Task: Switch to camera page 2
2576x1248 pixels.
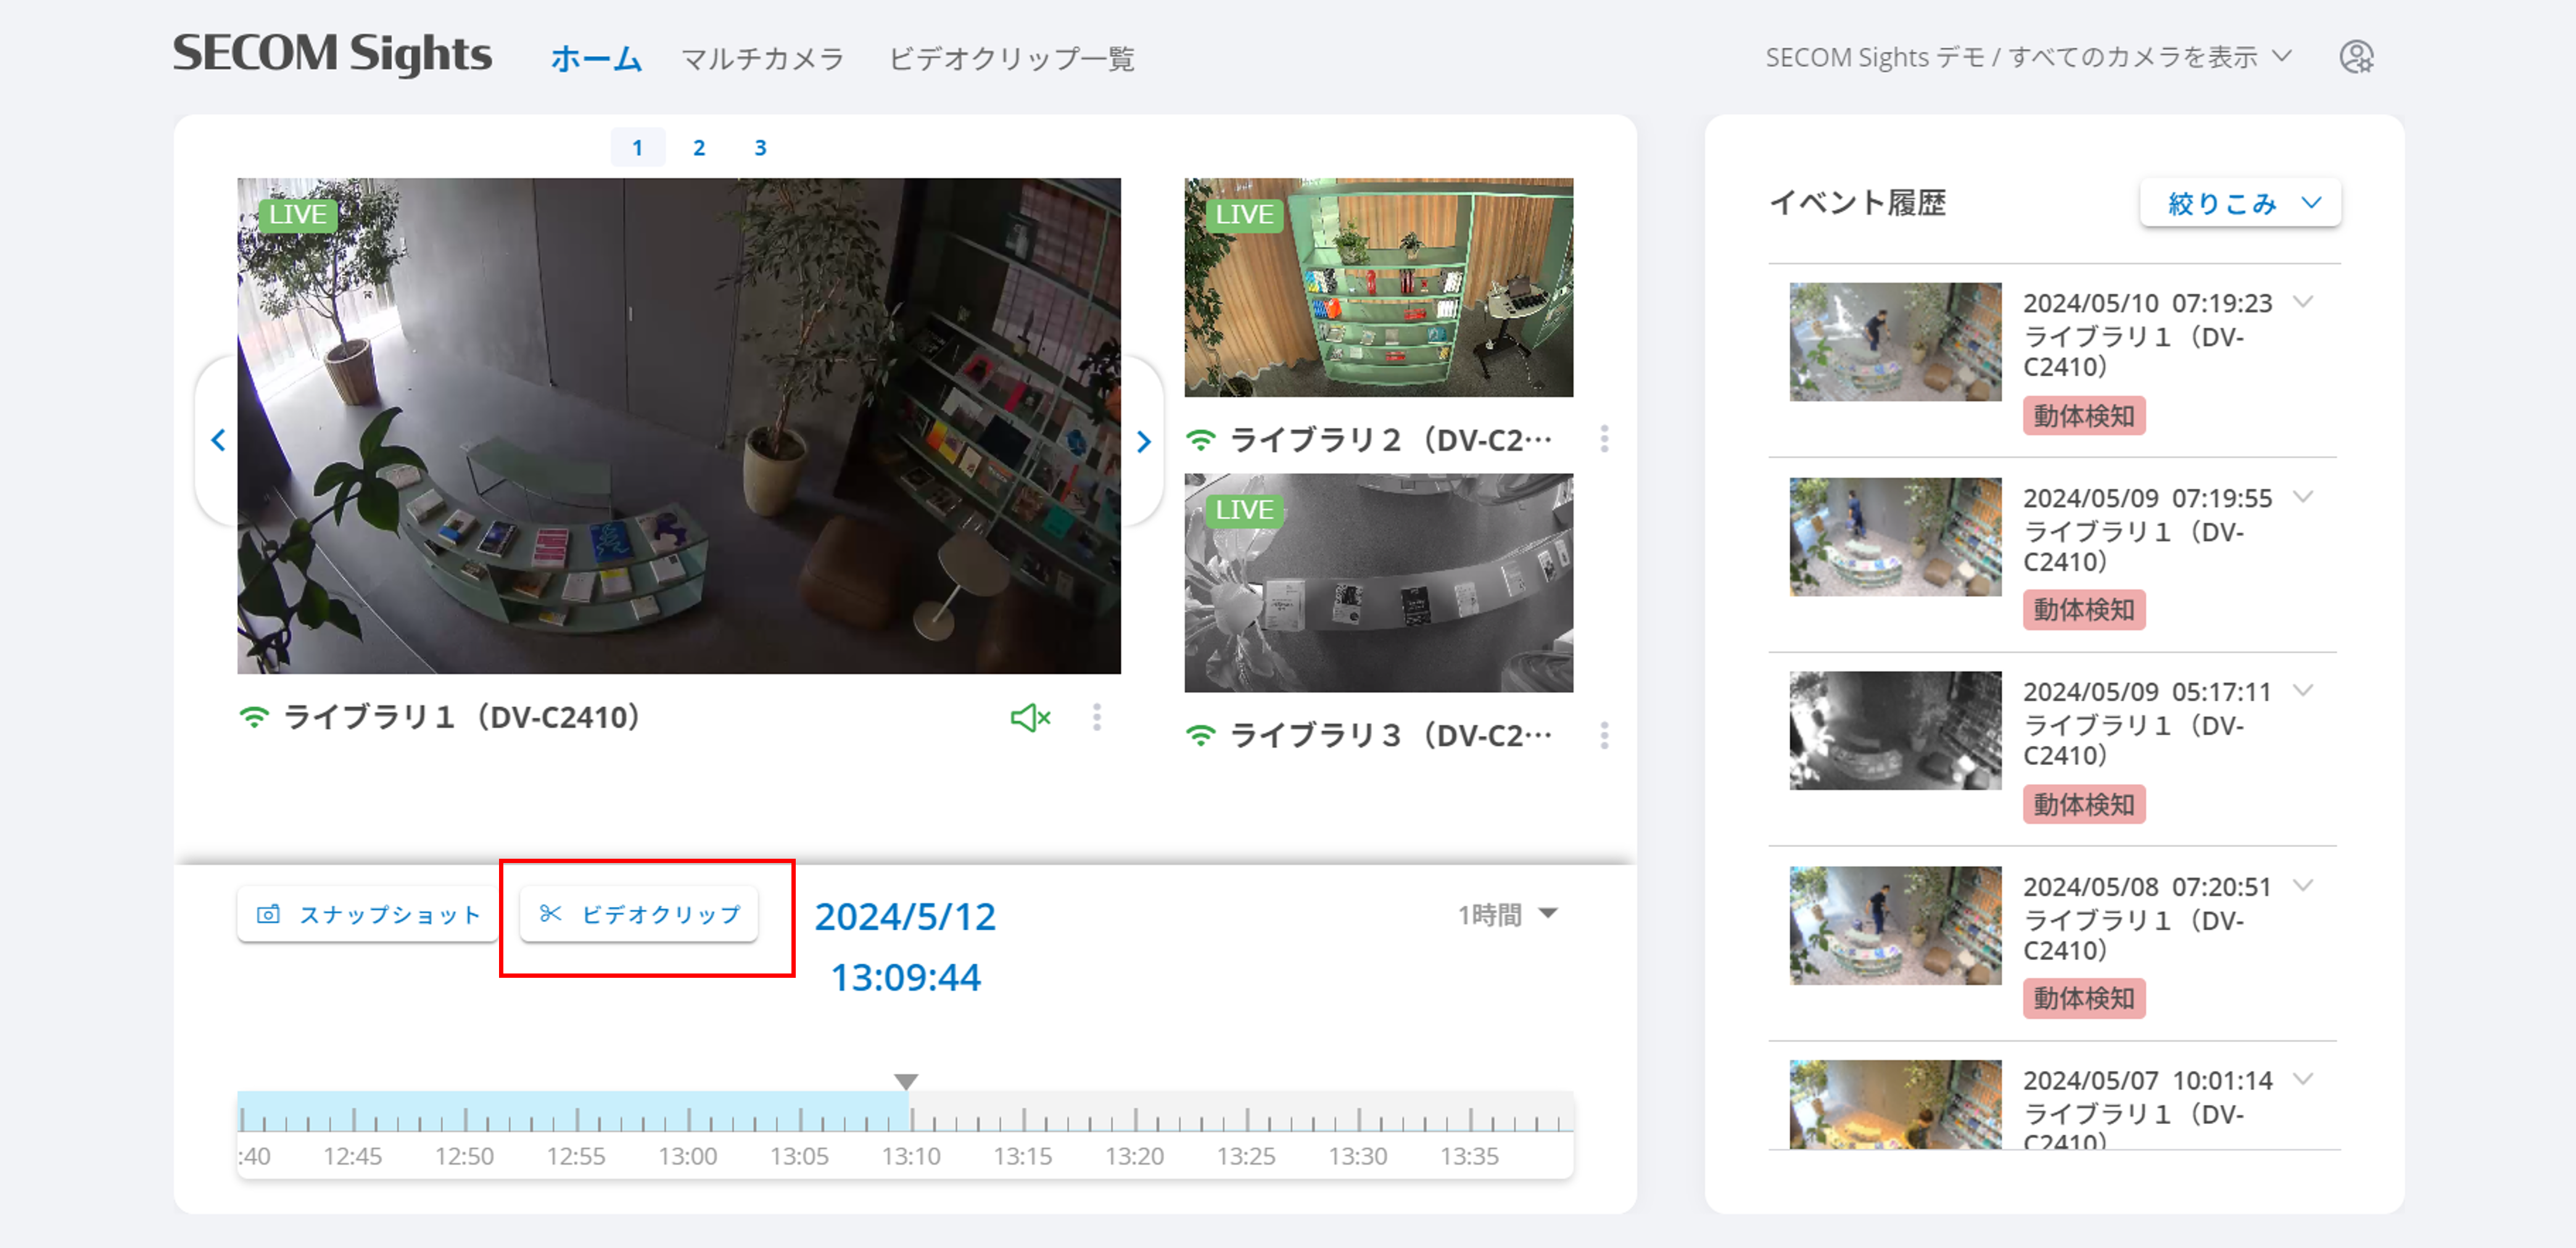Action: [699, 148]
